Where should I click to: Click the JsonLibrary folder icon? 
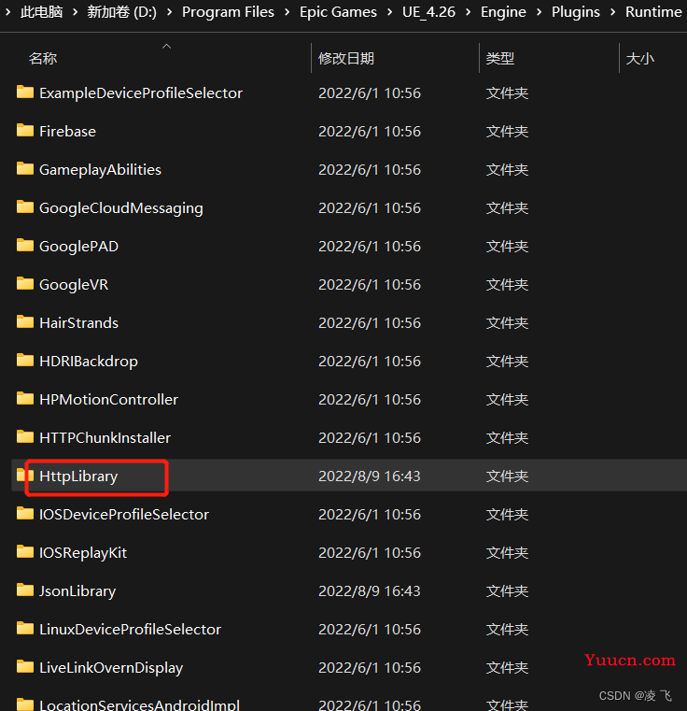point(25,590)
